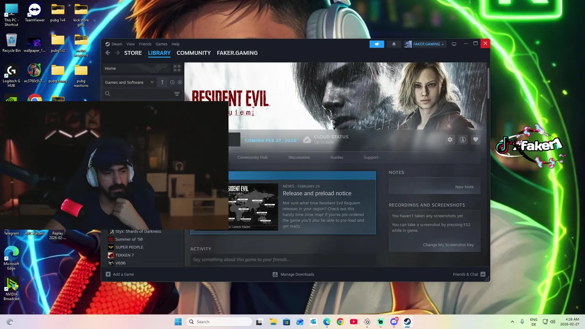The height and width of the screenshot is (329, 585).
Task: Open the Windows Start button
Action: tap(178, 322)
